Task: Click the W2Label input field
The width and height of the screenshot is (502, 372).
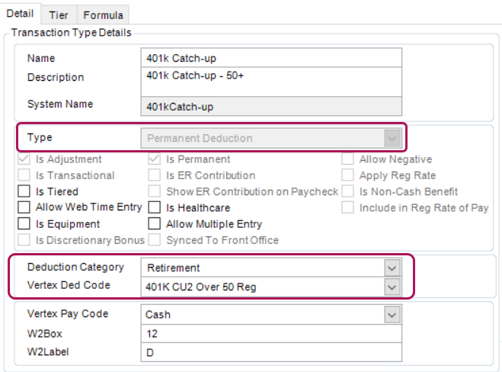Action: (270, 352)
